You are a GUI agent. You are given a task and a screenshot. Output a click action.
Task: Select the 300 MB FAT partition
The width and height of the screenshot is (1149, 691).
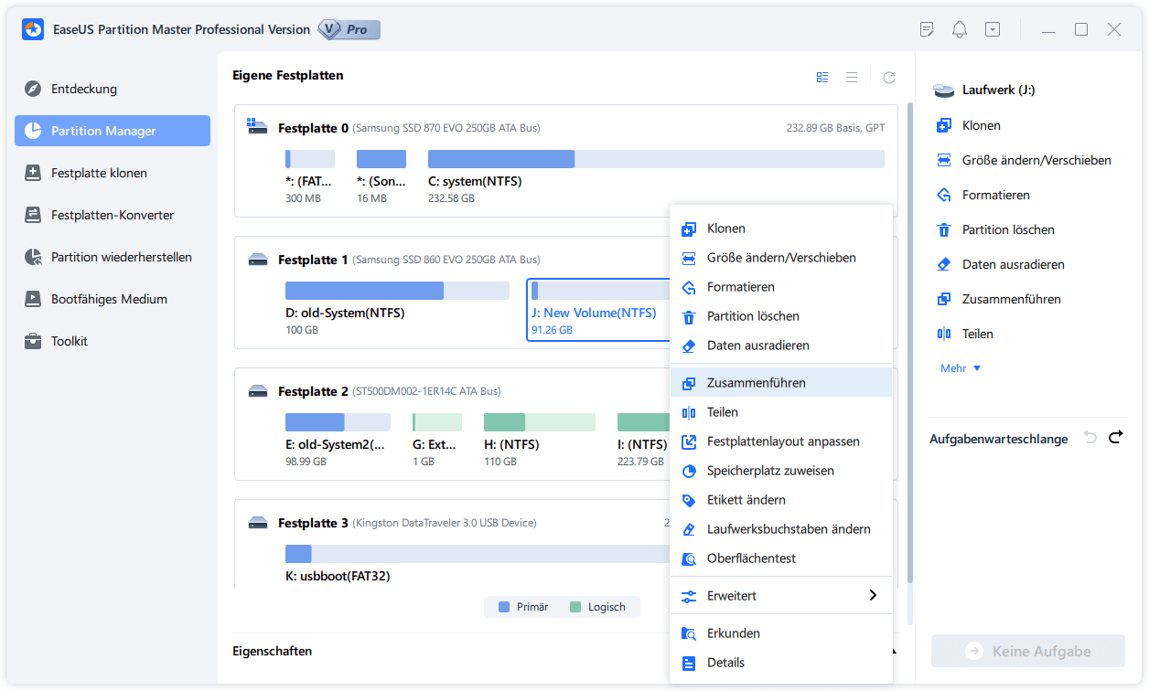tap(309, 177)
